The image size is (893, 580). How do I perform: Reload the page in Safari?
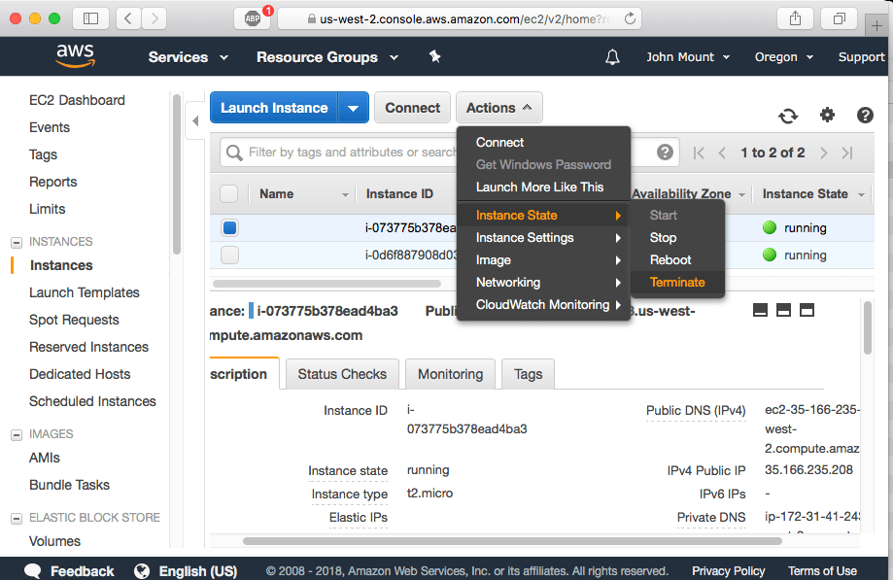(630, 18)
